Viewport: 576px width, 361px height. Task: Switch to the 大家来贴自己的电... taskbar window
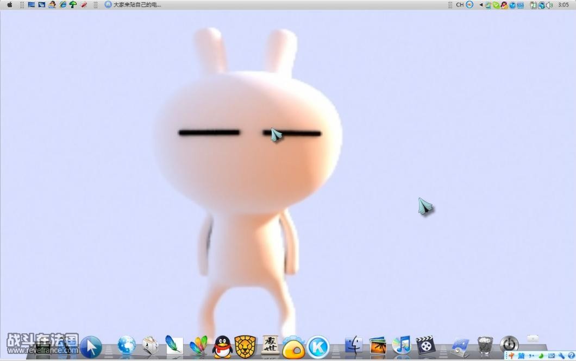click(133, 5)
